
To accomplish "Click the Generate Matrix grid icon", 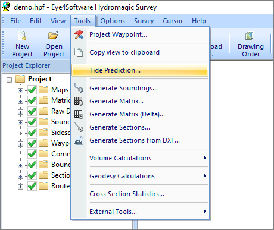I will [79, 101].
